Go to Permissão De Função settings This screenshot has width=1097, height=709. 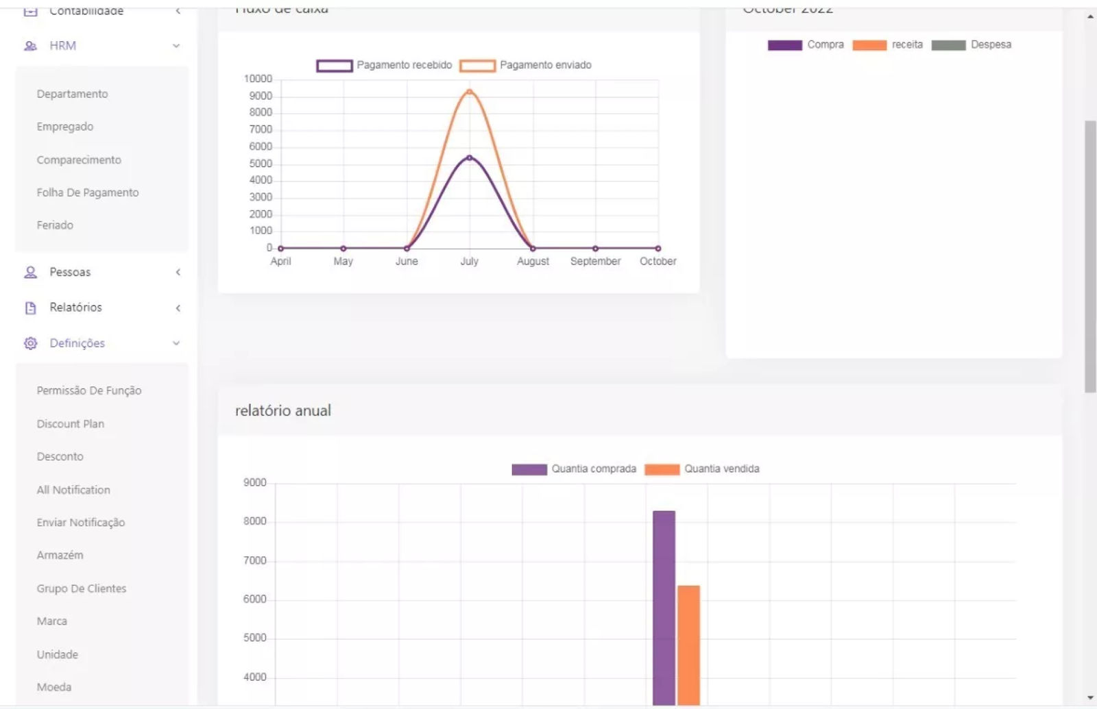point(89,390)
